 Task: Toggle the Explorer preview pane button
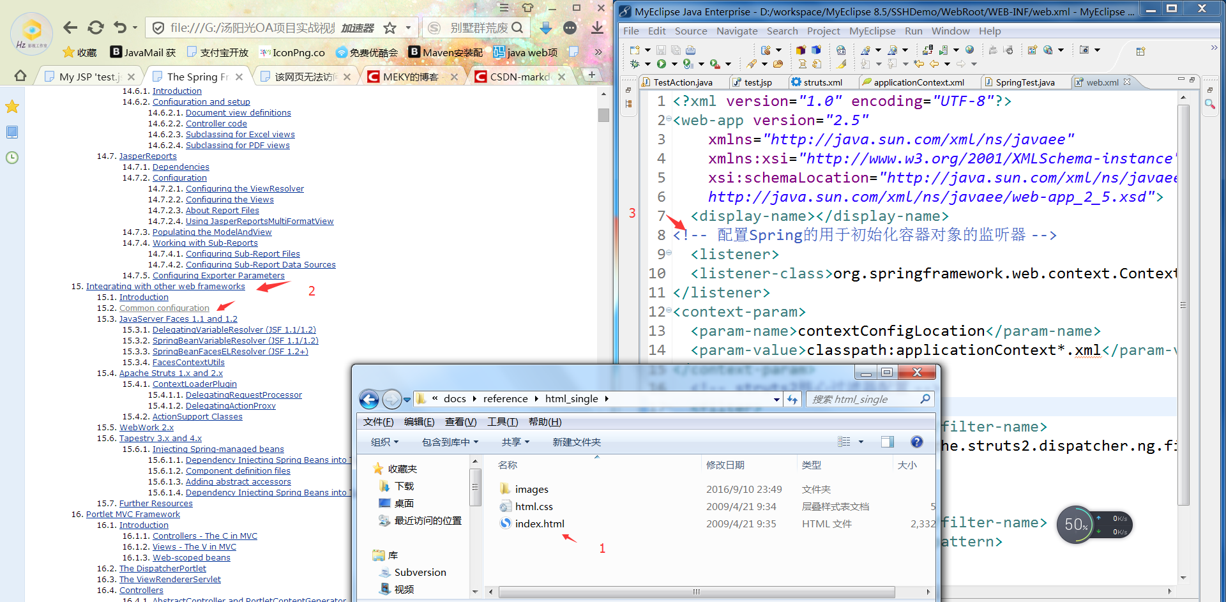pyautogui.click(x=888, y=442)
